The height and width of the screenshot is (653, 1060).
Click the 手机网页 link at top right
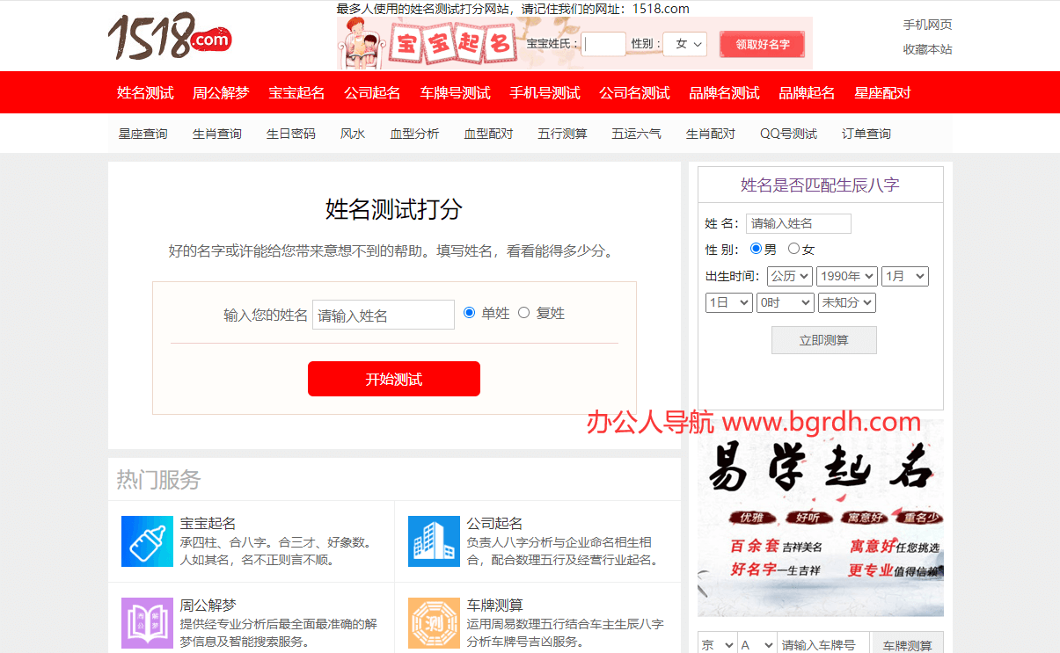[x=927, y=25]
